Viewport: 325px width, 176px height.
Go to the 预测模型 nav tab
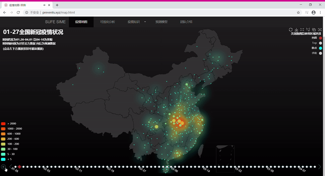tap(161, 22)
